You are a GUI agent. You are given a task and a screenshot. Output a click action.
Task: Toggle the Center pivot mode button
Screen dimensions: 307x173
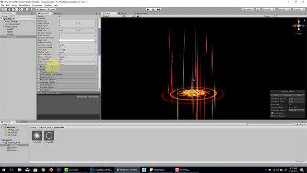point(41,9)
